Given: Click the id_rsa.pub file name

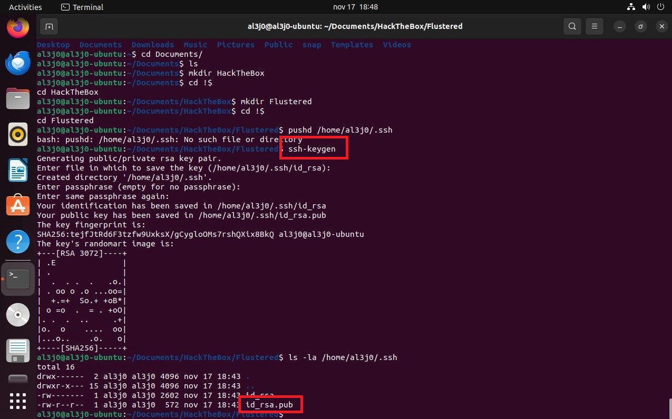Looking at the screenshot, I should coord(269,405).
